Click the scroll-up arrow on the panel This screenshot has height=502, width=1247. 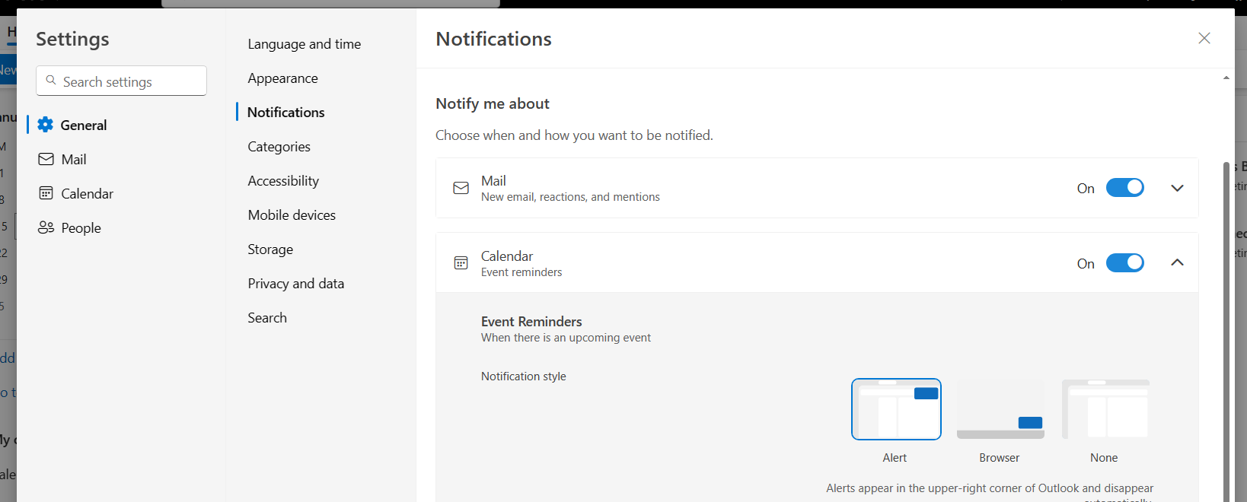[x=1226, y=76]
